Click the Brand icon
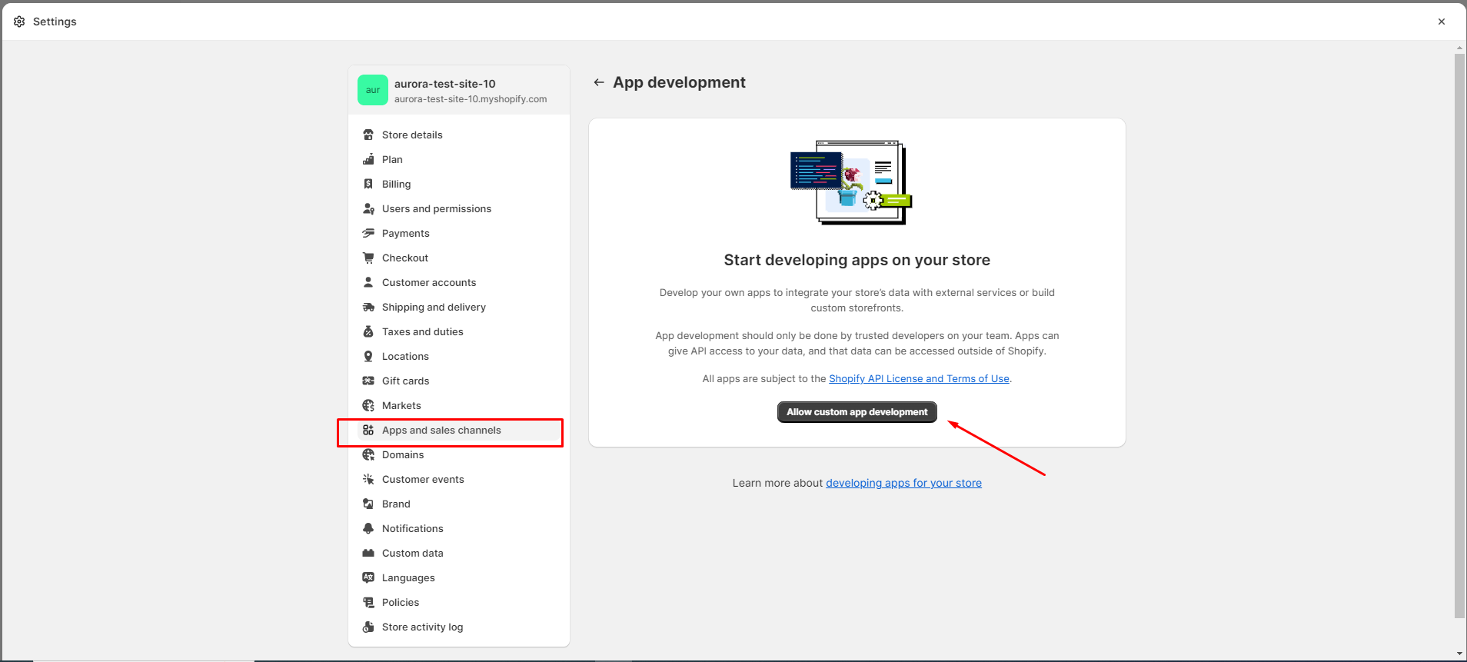Screen dimensions: 1467x662 click(x=368, y=504)
